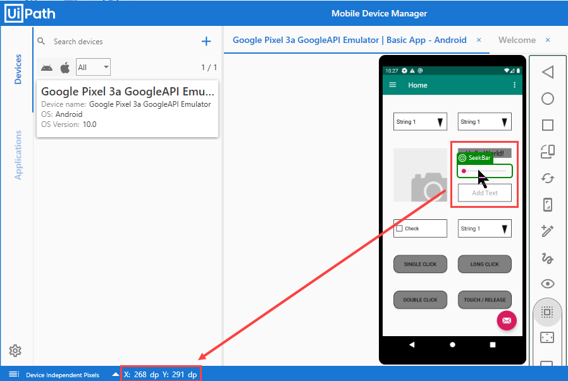Add a new device with plus icon
568x381 pixels.
point(206,41)
